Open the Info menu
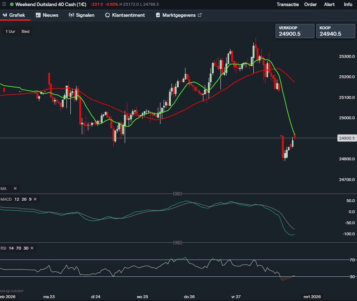Viewport: 357px width, 301px height. click(348, 4)
